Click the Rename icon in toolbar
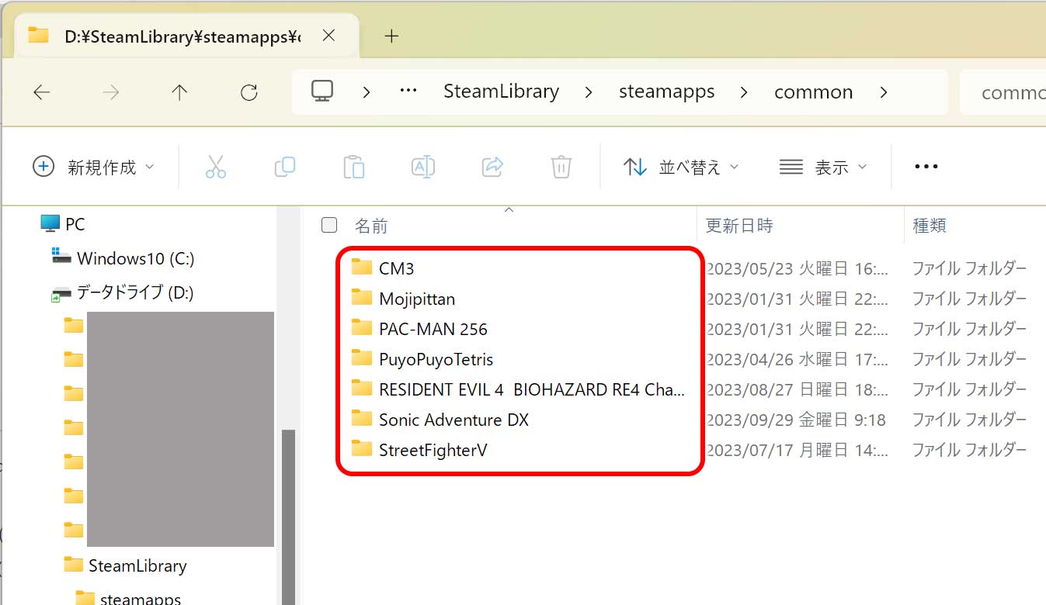The image size is (1046, 605). [x=422, y=167]
